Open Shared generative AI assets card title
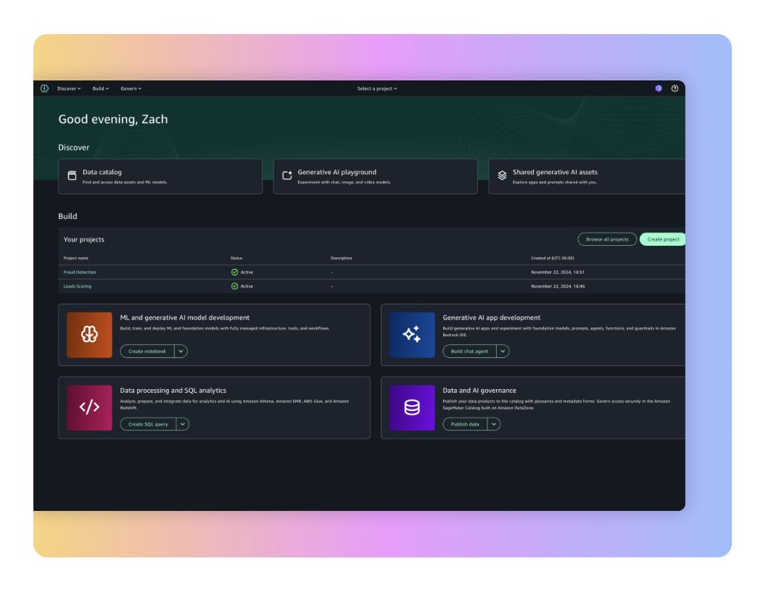763x590 pixels. 555,173
